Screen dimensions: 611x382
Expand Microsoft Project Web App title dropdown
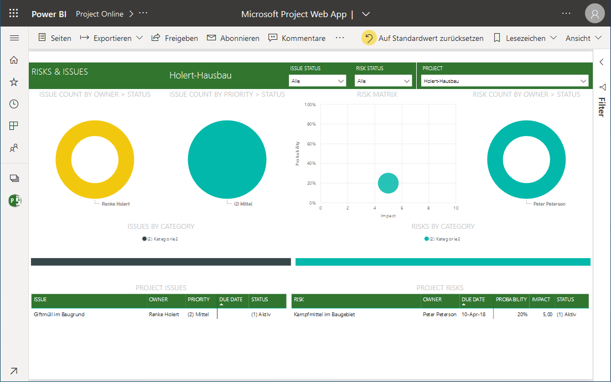tap(365, 14)
